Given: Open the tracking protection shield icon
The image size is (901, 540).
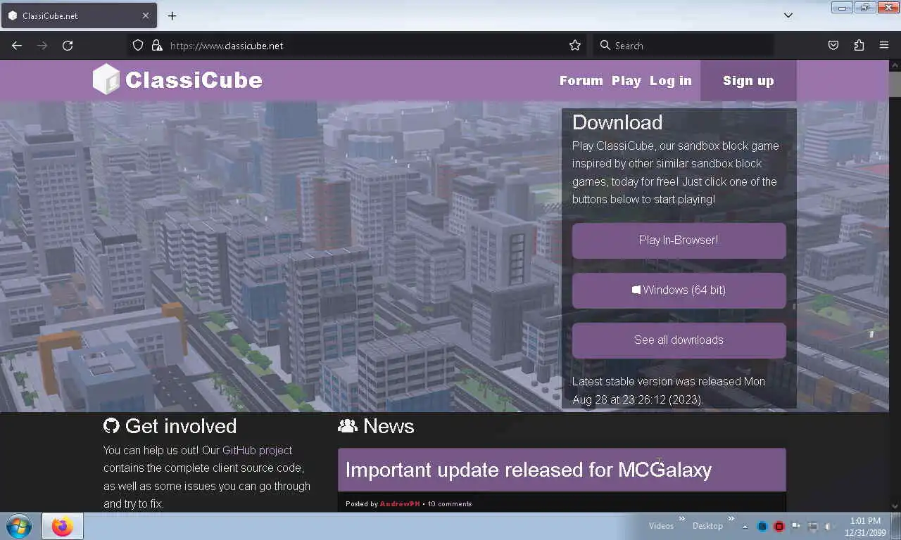Looking at the screenshot, I should coord(138,45).
